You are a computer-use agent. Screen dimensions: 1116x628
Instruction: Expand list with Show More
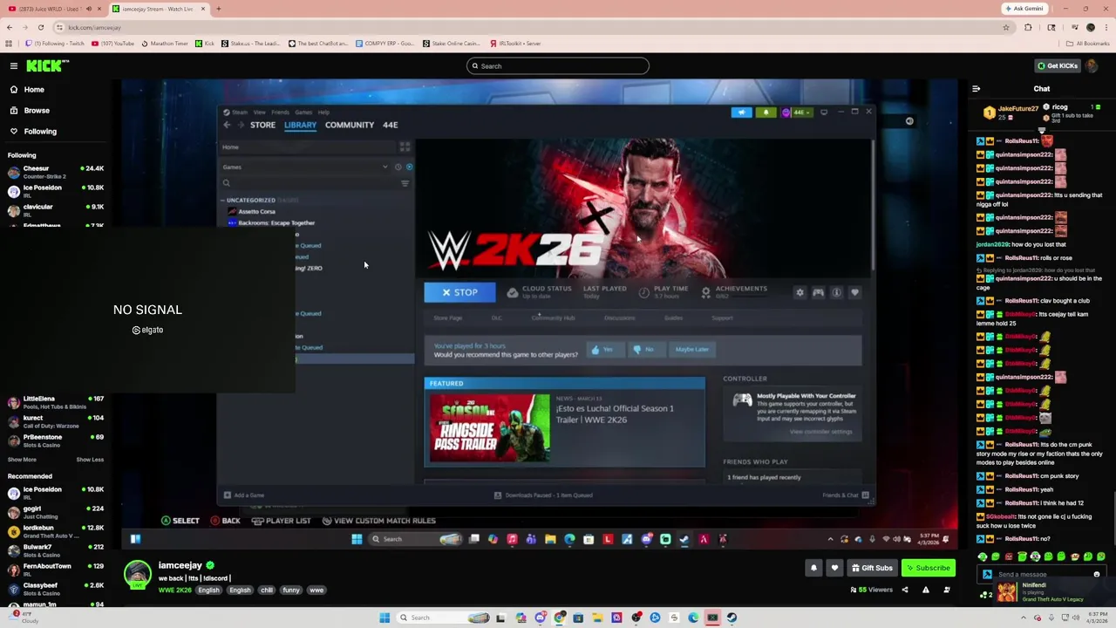click(x=22, y=460)
